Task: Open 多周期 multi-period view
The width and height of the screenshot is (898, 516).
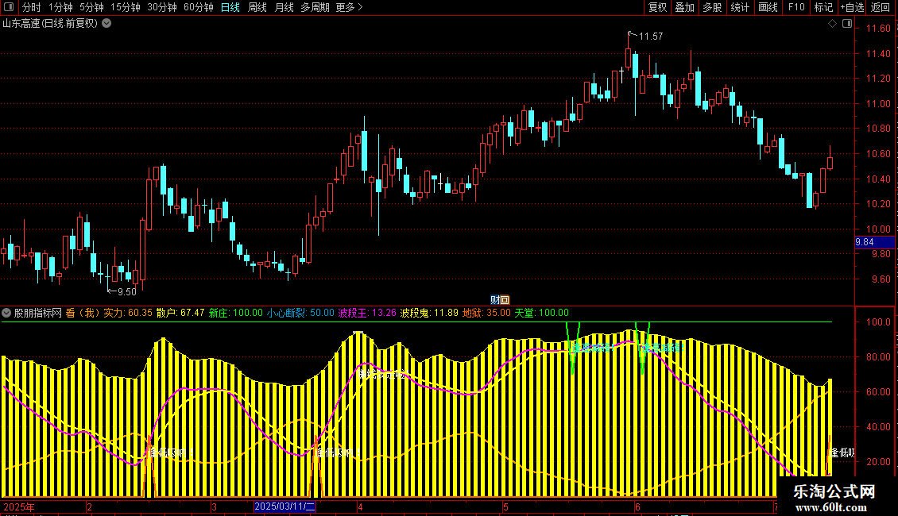Action: tap(315, 7)
